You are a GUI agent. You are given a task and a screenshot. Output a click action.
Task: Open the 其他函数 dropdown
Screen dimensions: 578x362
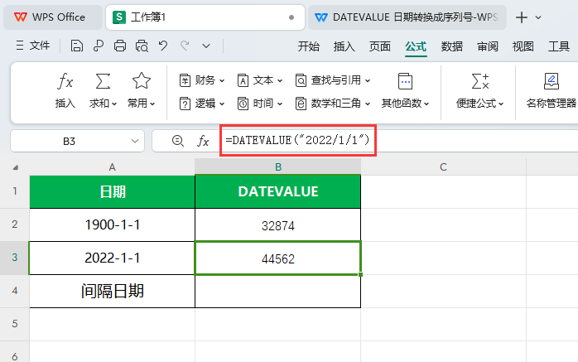[405, 90]
